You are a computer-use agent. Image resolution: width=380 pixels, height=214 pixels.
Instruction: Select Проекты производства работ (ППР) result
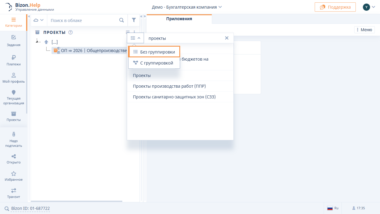169,86
